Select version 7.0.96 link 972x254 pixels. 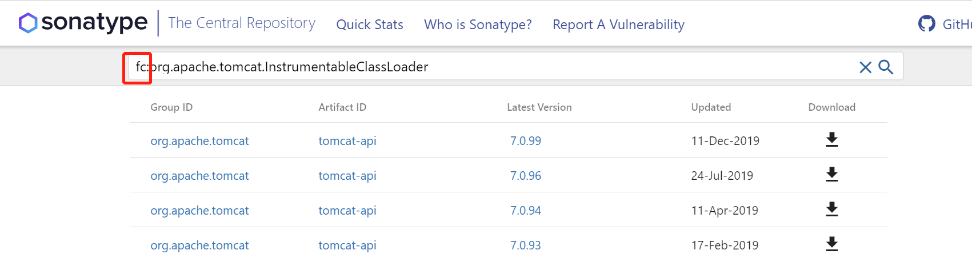point(526,176)
